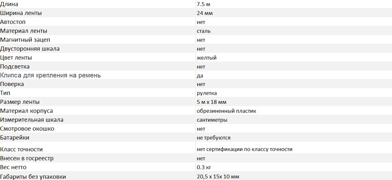Click the 'рулетка' type value
This screenshot has height=180, width=392.
207,93
